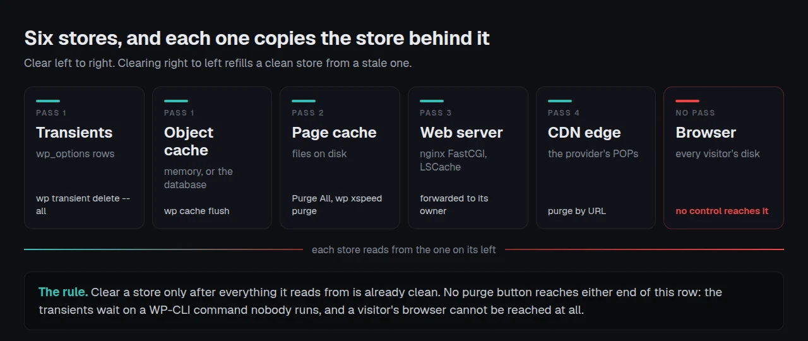This screenshot has width=808, height=341.
Task: Select the "Object cache" card title
Action: click(189, 141)
